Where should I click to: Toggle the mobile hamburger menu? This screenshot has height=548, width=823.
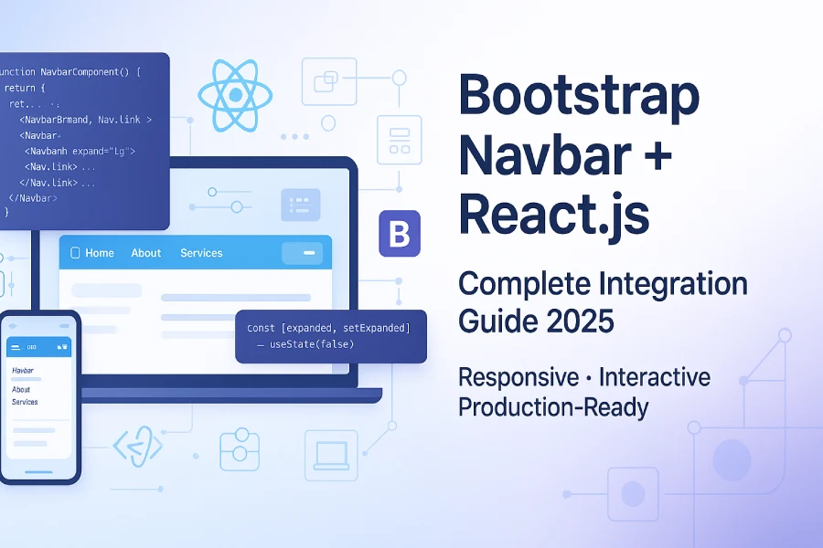pyautogui.click(x=15, y=347)
